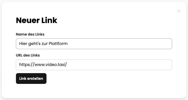
Task: Click the 'Neuer Link' heading
Action: point(36,20)
